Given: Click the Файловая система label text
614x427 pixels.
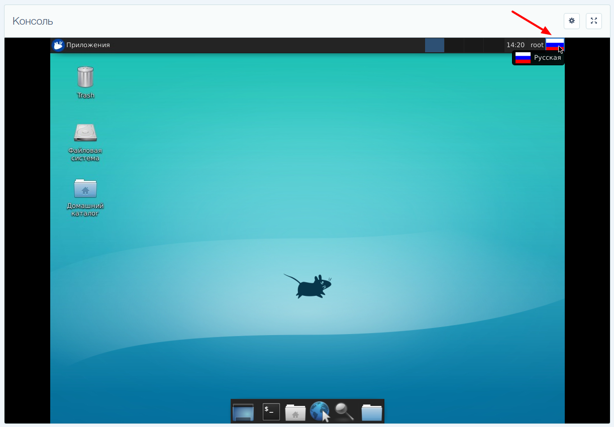Looking at the screenshot, I should pos(85,154).
